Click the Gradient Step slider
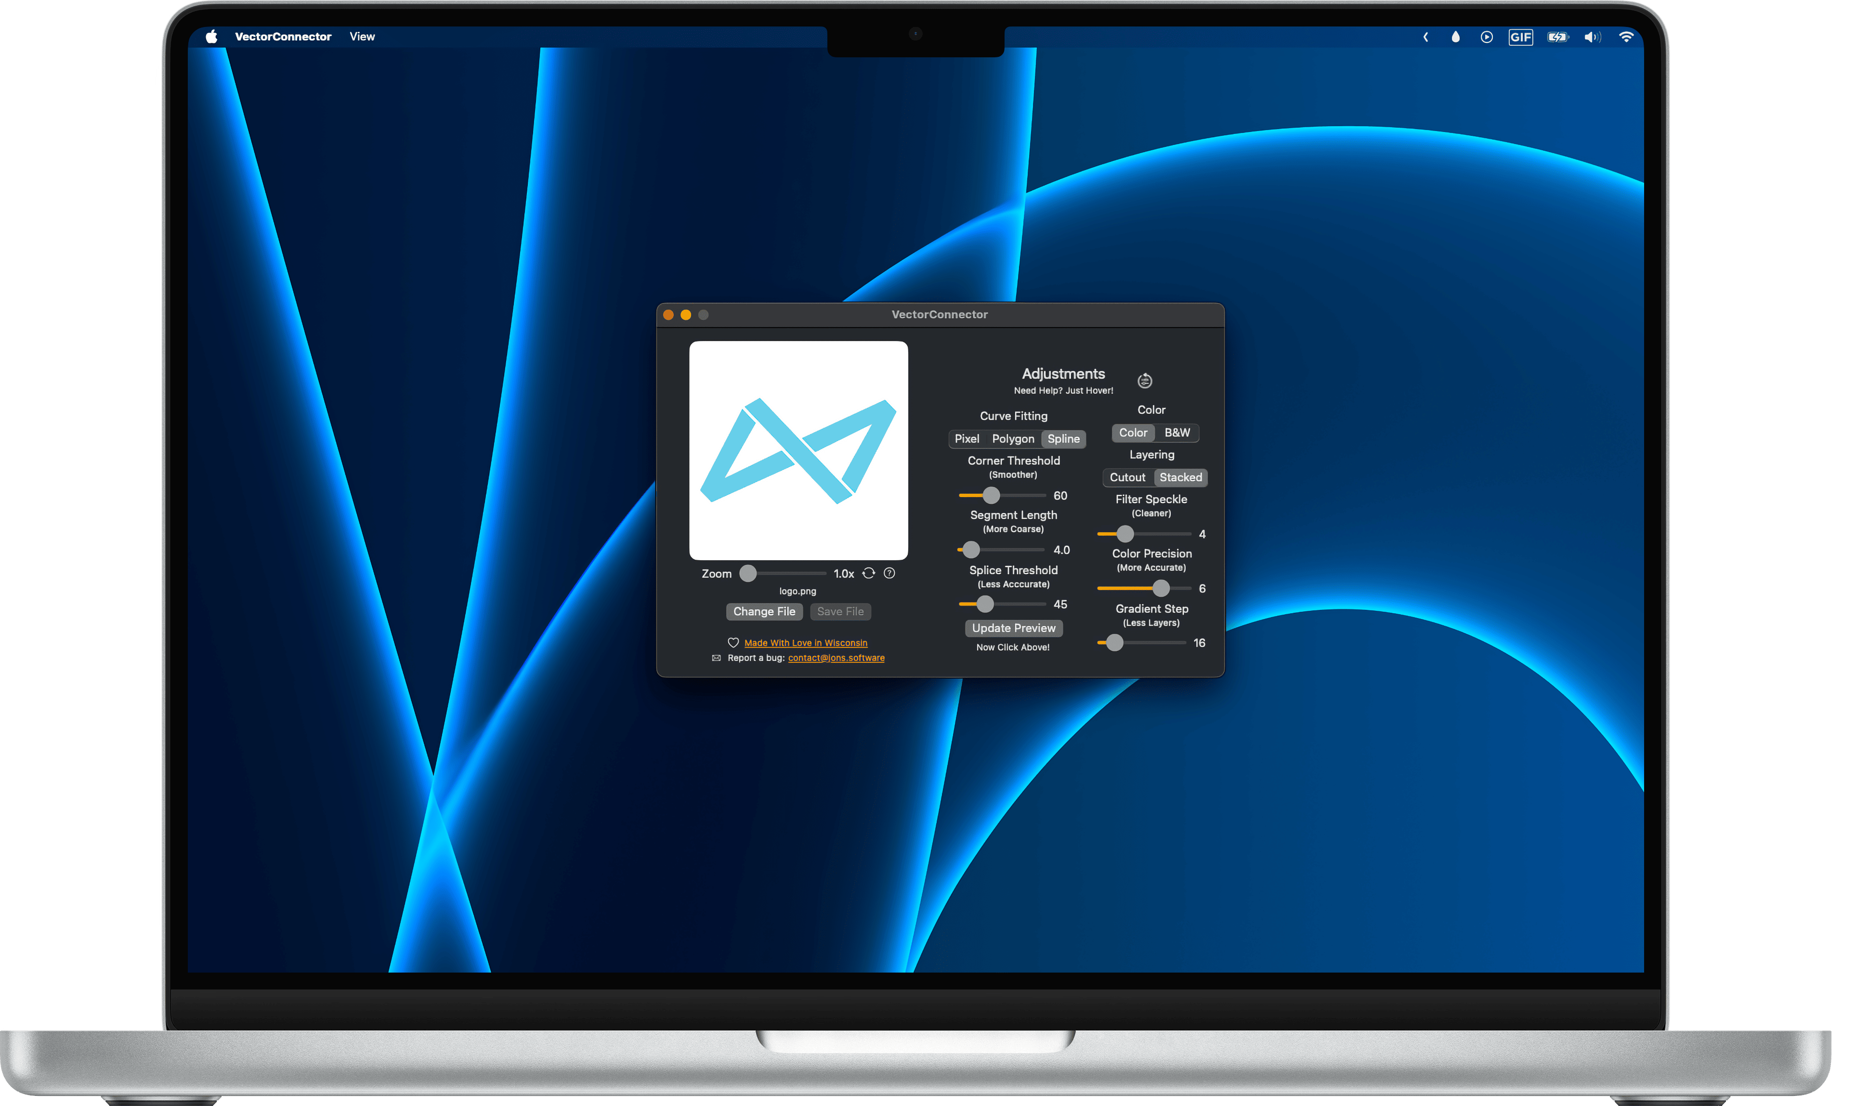Screen dimensions: 1869x1106 tap(1142, 643)
